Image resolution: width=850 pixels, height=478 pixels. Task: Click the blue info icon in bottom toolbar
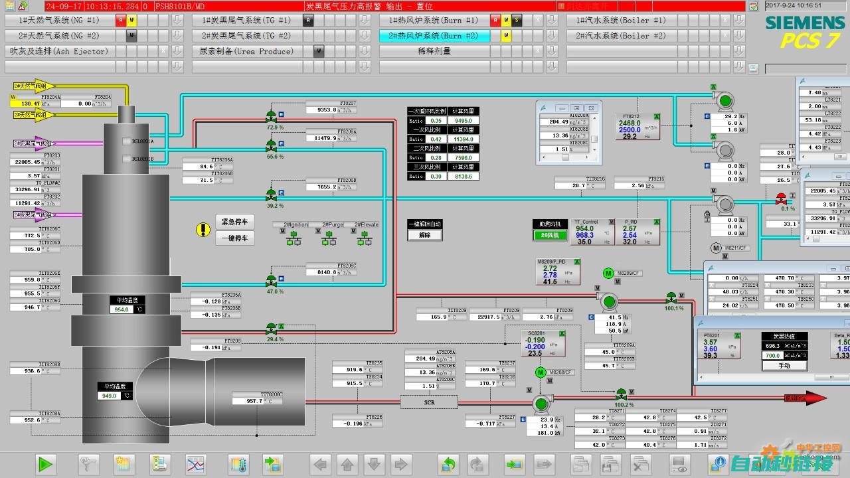point(718,463)
